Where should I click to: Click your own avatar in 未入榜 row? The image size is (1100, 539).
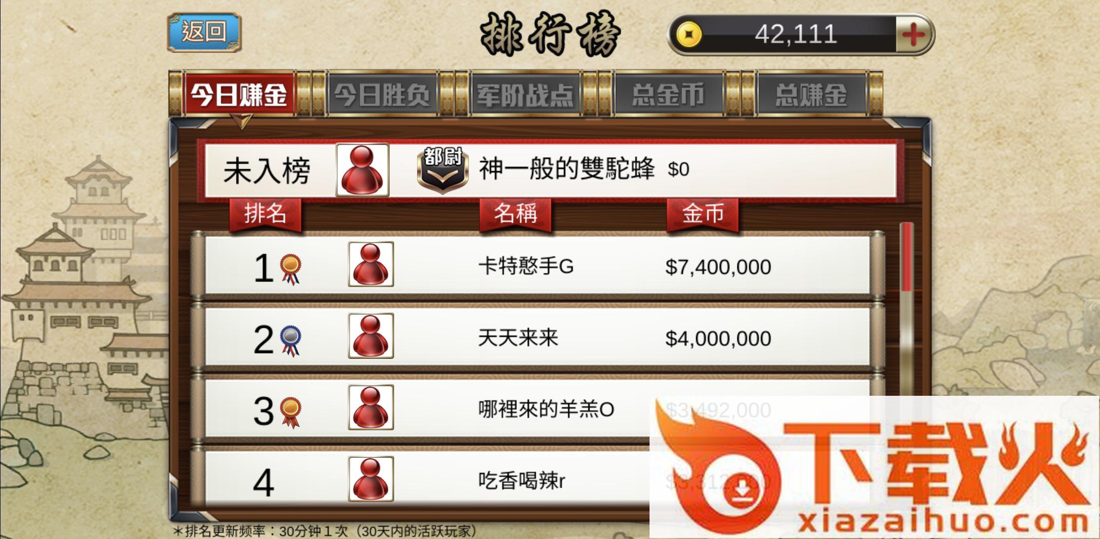coord(362,170)
